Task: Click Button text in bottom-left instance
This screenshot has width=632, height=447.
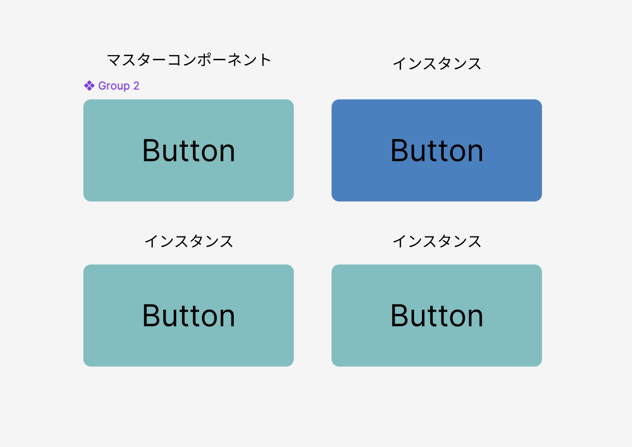Action: click(x=189, y=316)
